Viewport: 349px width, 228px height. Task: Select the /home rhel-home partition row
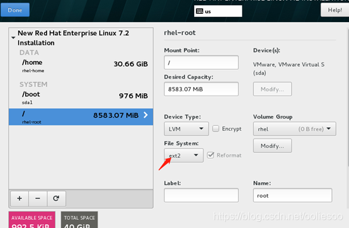(81, 66)
